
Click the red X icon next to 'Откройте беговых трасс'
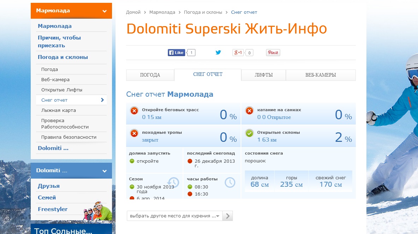(x=134, y=111)
